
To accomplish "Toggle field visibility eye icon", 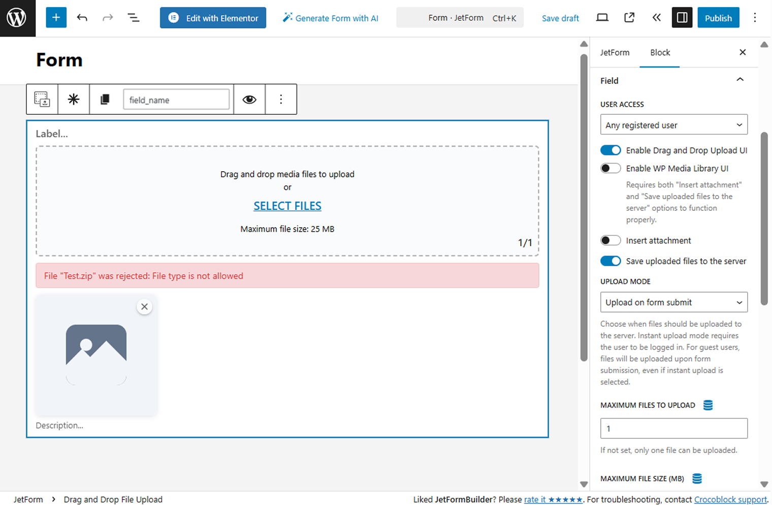I will tap(249, 99).
